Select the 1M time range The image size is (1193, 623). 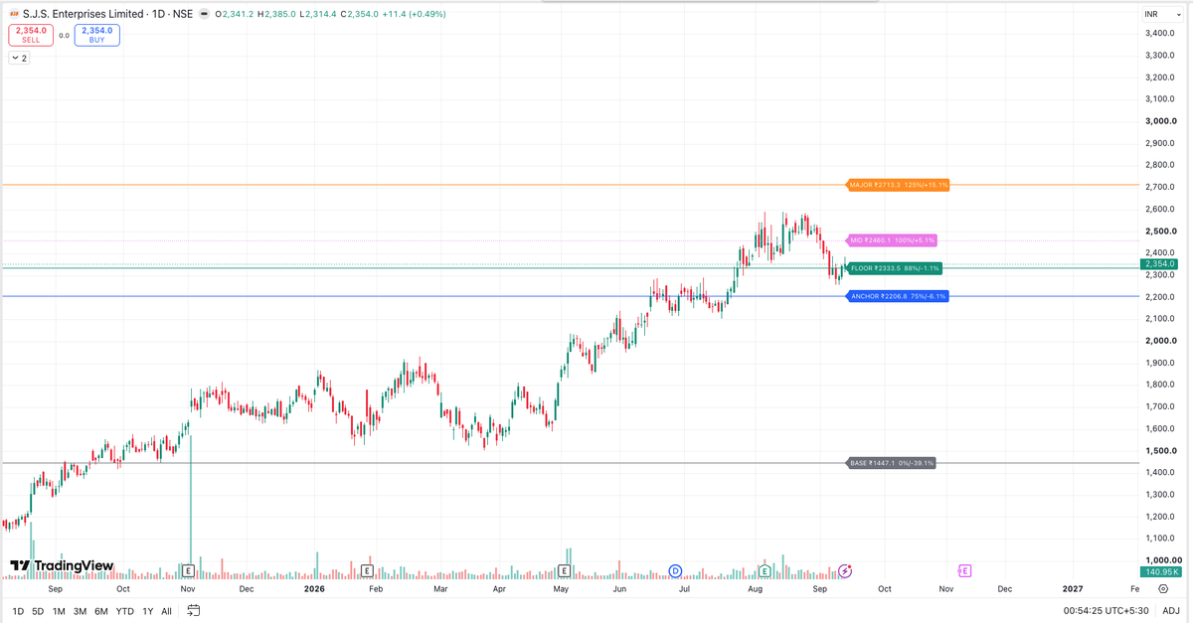point(59,611)
